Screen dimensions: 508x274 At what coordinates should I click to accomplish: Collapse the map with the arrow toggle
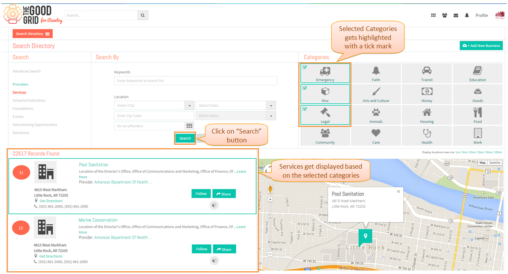[267, 169]
